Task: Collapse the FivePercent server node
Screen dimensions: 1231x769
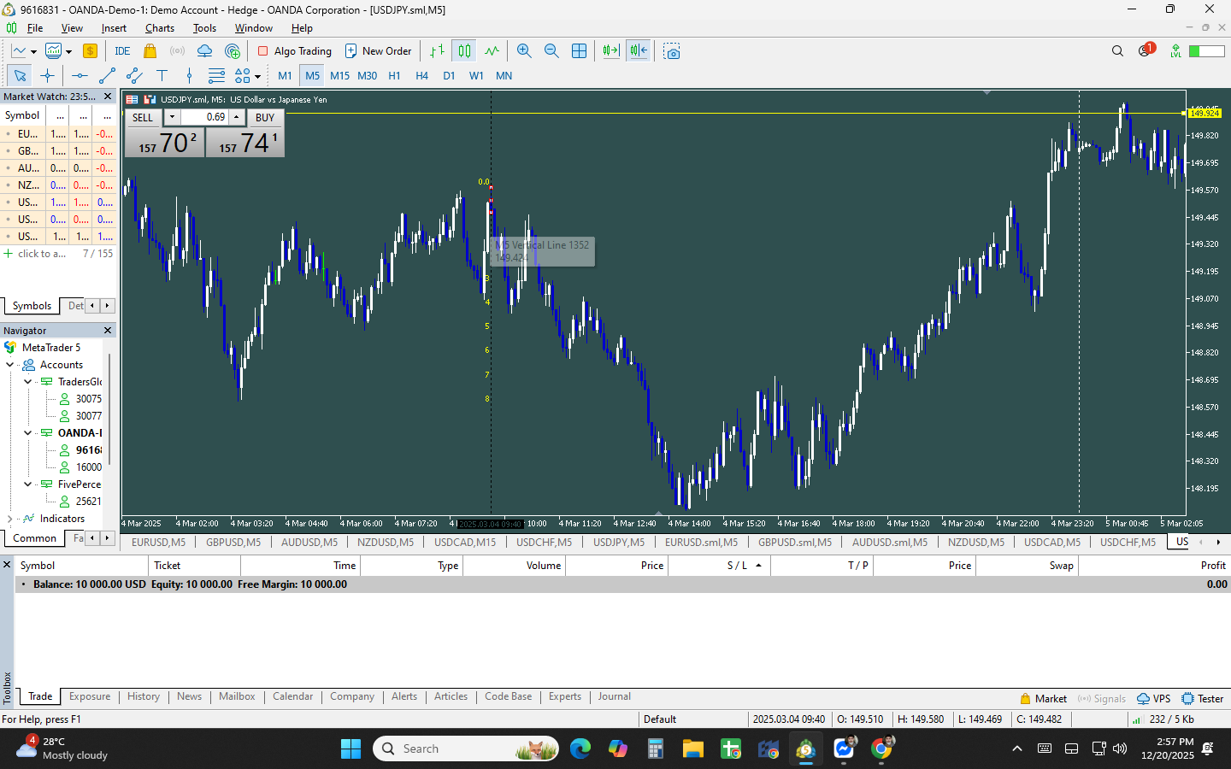Action: 27,484
